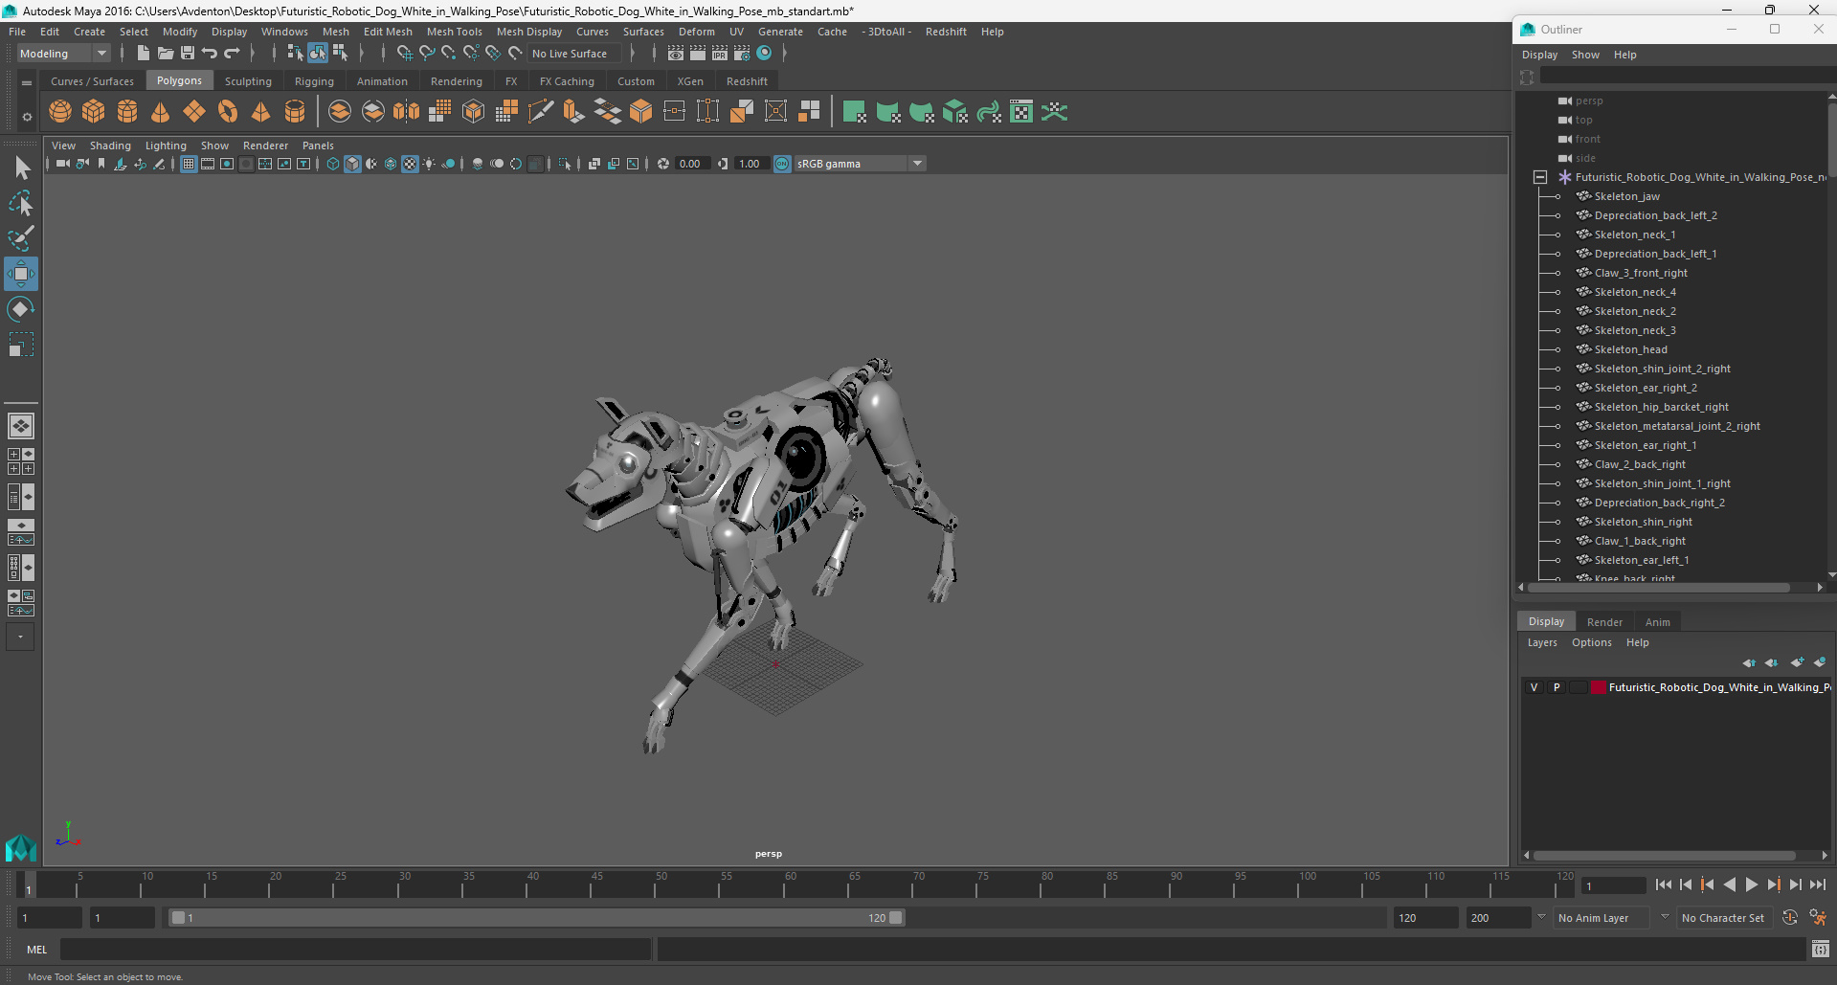Open the IPR render icon
Screen dimensions: 1837x985
(720, 54)
